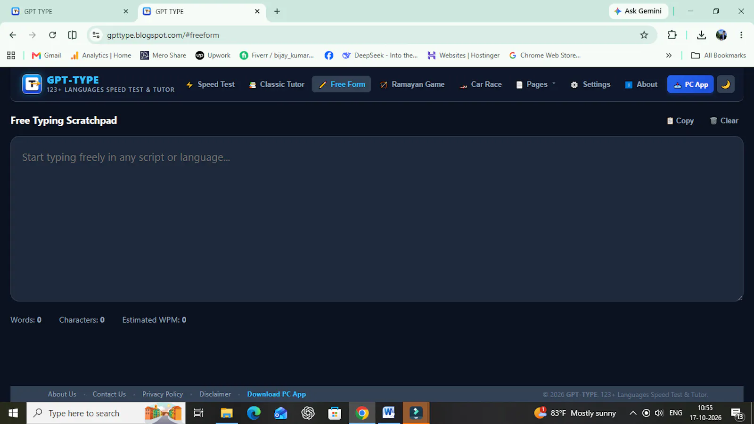Focus the free typing text area
The height and width of the screenshot is (424, 754).
click(x=377, y=219)
